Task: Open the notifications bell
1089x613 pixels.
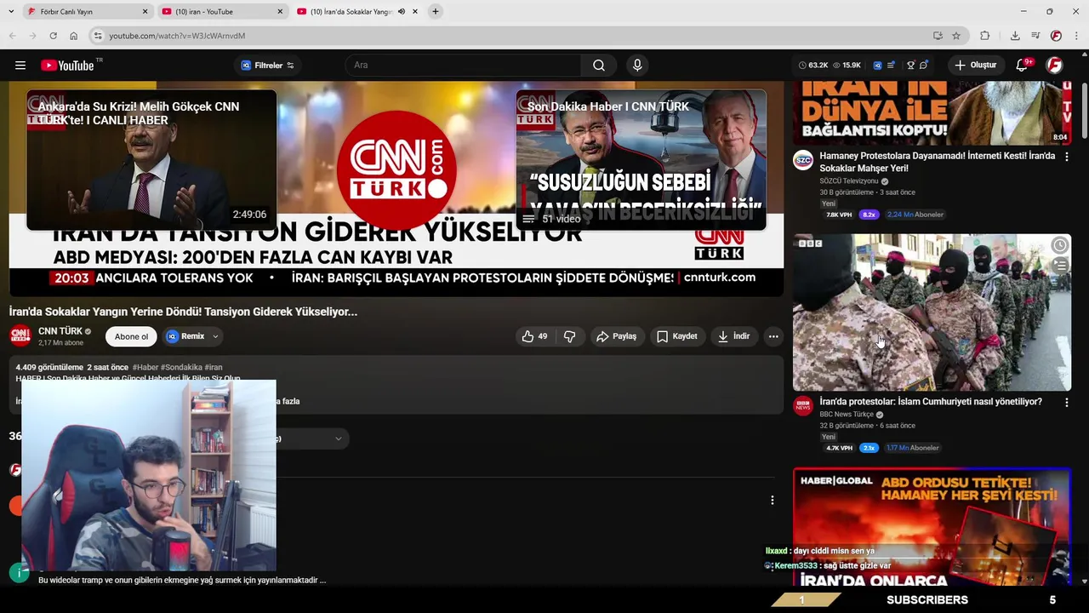Action: [1023, 66]
